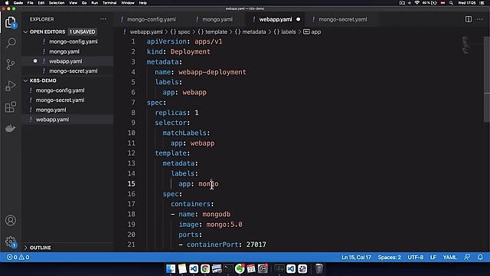This screenshot has height=276, width=490.
Task: Split the editor to the right
Action: point(468,19)
